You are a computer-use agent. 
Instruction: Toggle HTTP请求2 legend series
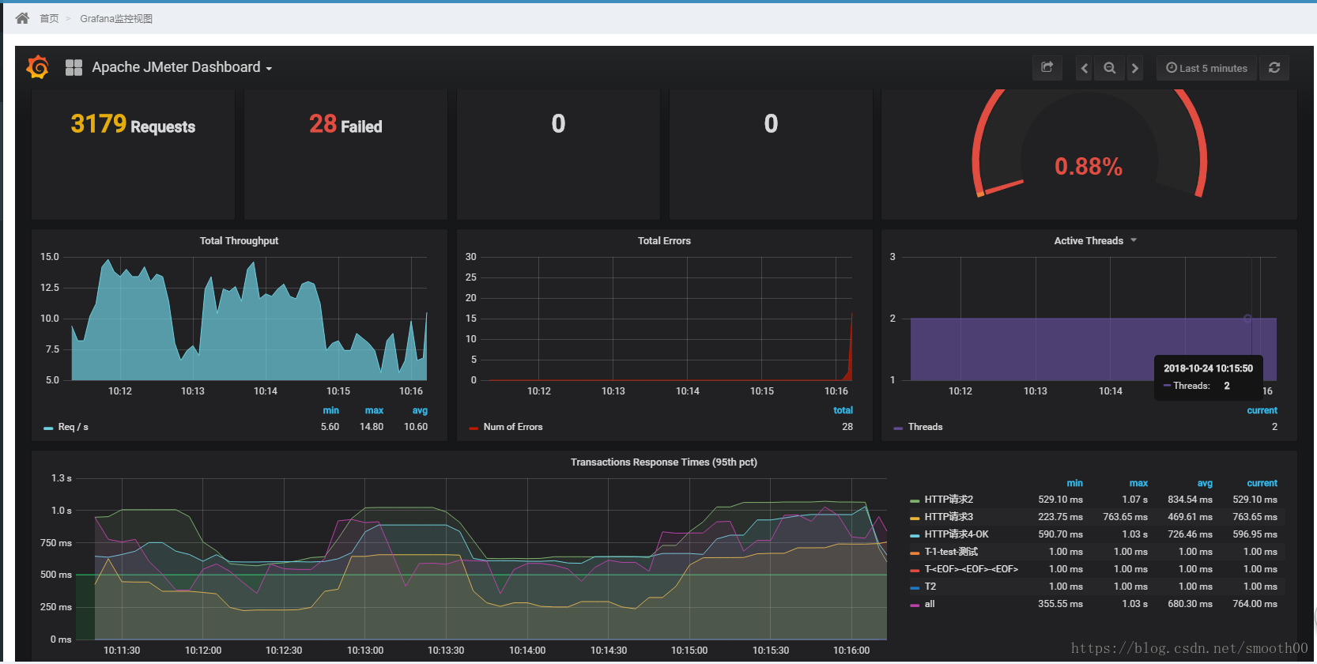[949, 500]
